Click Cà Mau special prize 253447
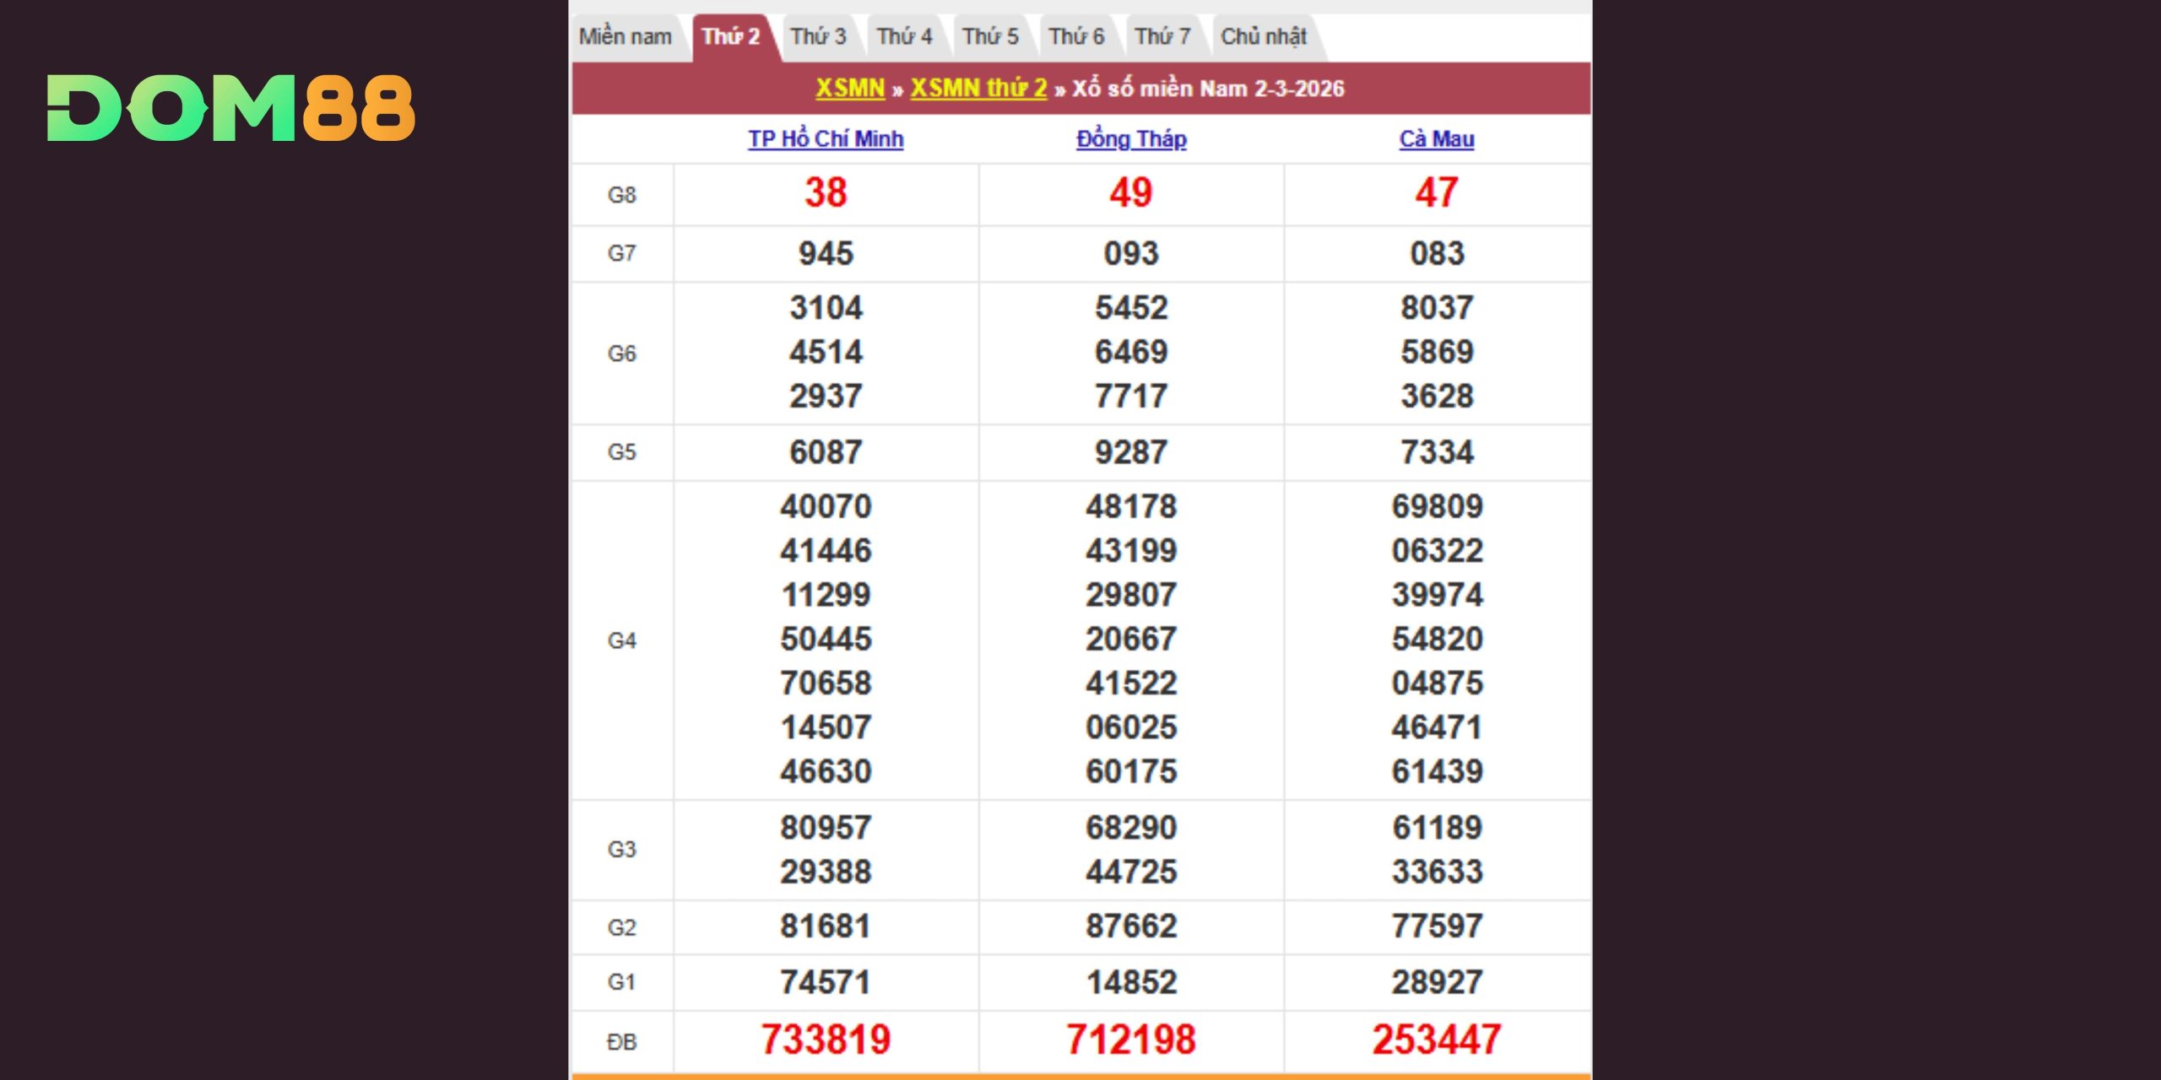2161x1080 pixels. click(1437, 1039)
